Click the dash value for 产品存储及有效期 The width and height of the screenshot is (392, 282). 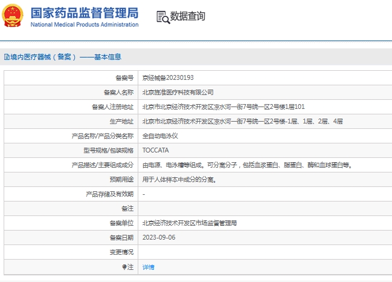144,194
